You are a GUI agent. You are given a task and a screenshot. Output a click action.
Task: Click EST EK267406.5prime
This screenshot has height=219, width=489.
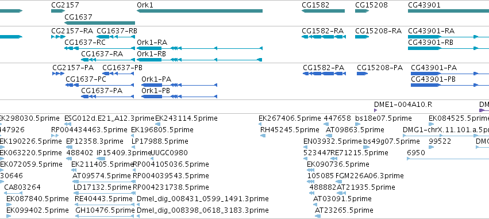point(290,118)
